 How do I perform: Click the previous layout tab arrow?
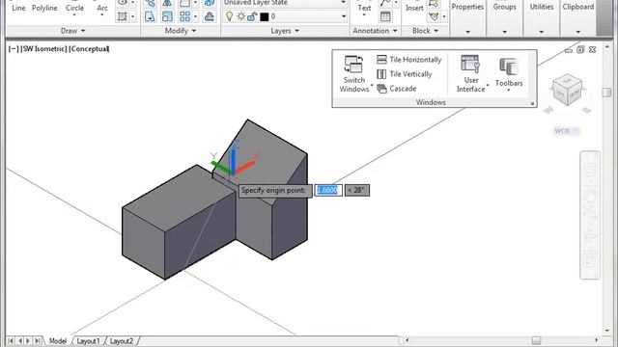(19, 340)
